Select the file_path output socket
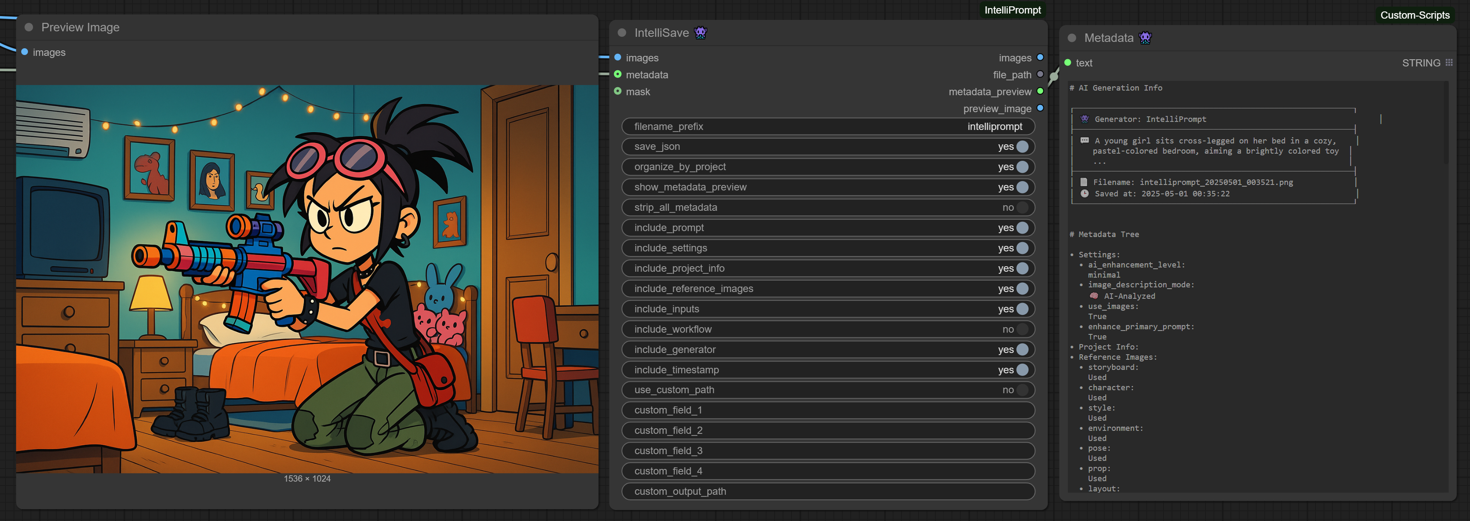This screenshot has height=521, width=1470. click(1040, 74)
